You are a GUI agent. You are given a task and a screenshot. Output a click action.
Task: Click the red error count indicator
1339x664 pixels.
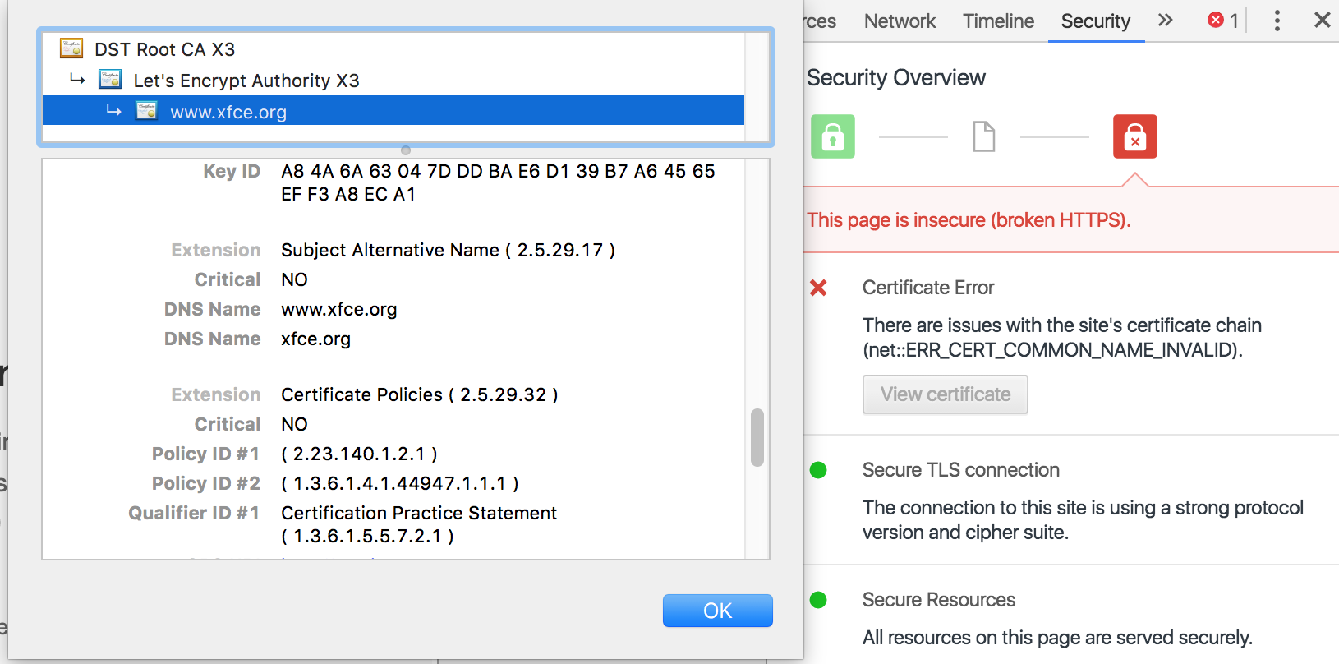coord(1222,21)
